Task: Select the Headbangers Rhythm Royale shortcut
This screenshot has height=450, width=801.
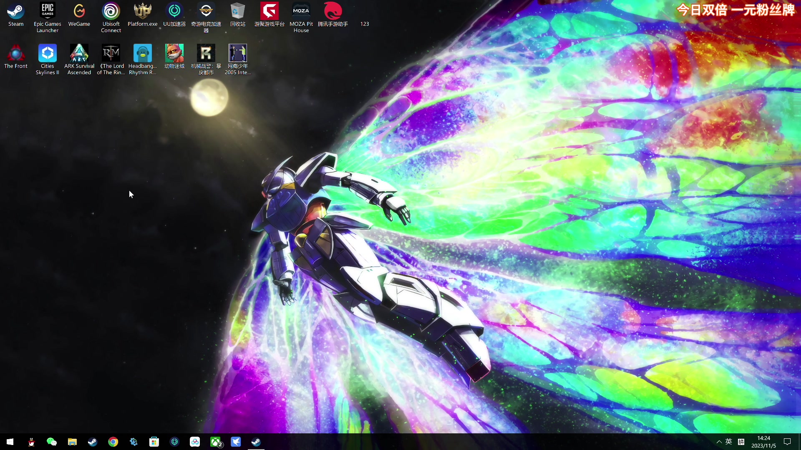Action: tap(143, 60)
